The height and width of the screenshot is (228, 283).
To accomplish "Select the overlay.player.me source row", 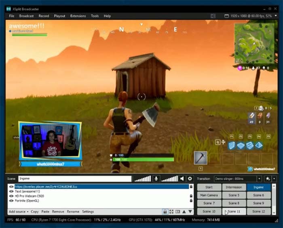I will click(x=101, y=186).
